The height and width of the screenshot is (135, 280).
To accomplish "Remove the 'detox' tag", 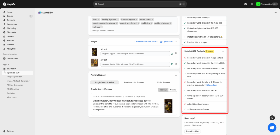I will (x=99, y=19).
